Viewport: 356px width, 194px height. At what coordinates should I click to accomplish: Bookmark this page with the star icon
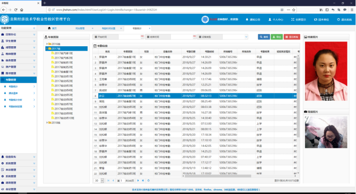coord(294,10)
